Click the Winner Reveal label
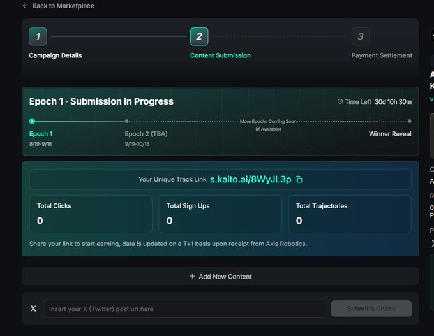The image size is (434, 336). point(390,134)
